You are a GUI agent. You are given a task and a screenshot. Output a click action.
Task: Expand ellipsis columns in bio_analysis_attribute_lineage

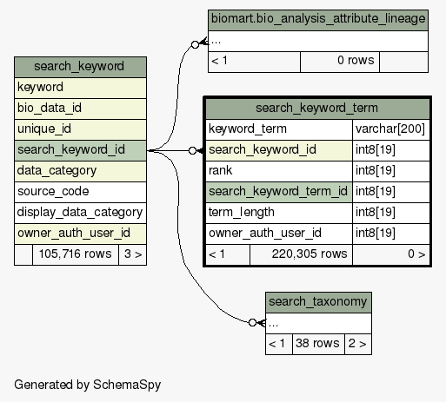pyautogui.click(x=318, y=41)
